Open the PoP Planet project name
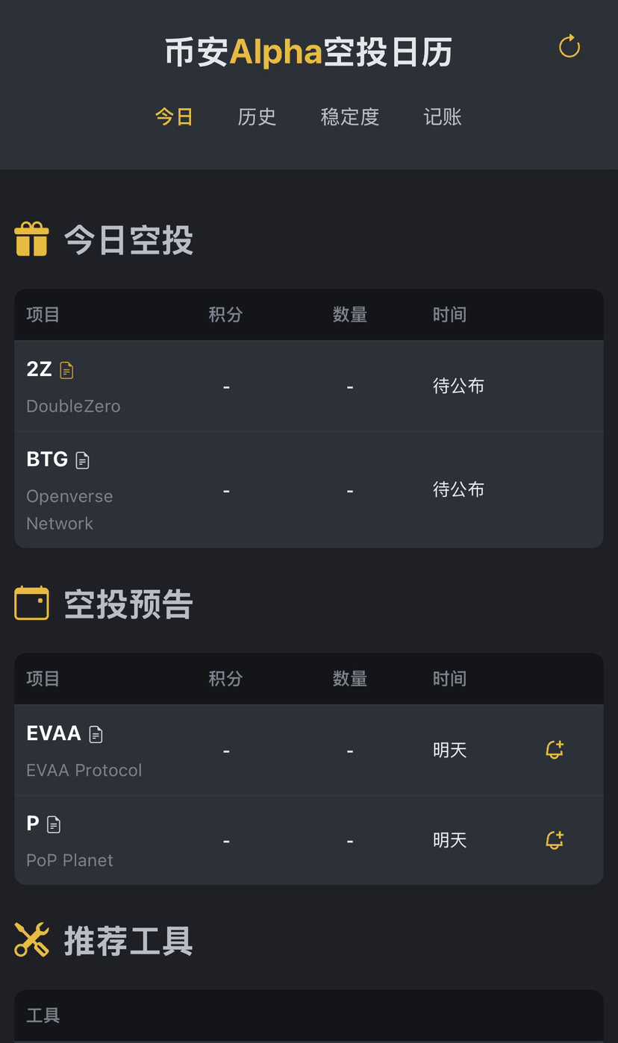The width and height of the screenshot is (618, 1043). pos(69,860)
